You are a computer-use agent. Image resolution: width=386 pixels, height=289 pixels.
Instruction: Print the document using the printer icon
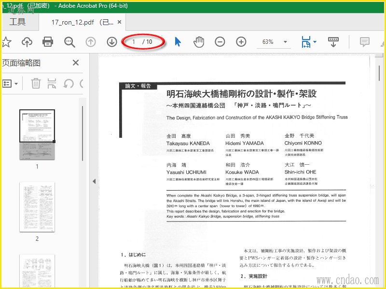[48, 42]
